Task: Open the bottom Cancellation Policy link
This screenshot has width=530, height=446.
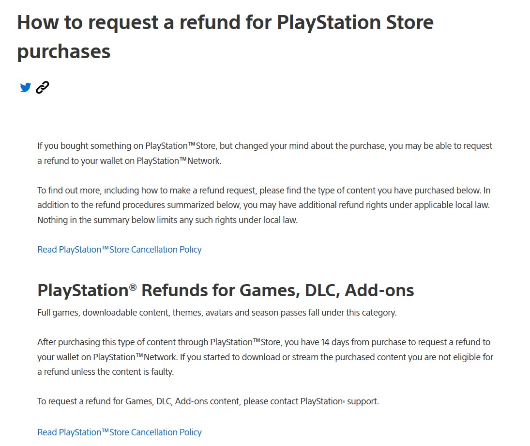Action: click(x=119, y=432)
